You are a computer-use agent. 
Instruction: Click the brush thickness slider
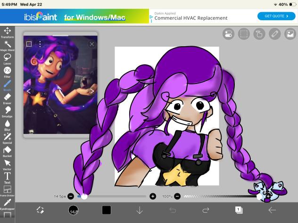click(112, 196)
